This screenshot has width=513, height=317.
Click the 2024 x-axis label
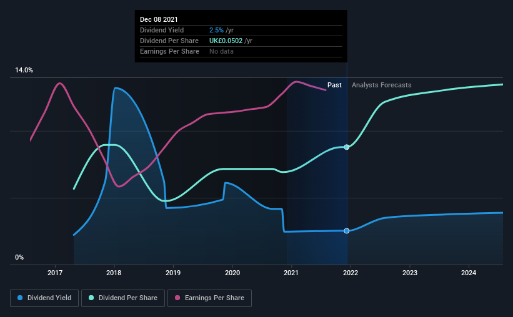(469, 273)
